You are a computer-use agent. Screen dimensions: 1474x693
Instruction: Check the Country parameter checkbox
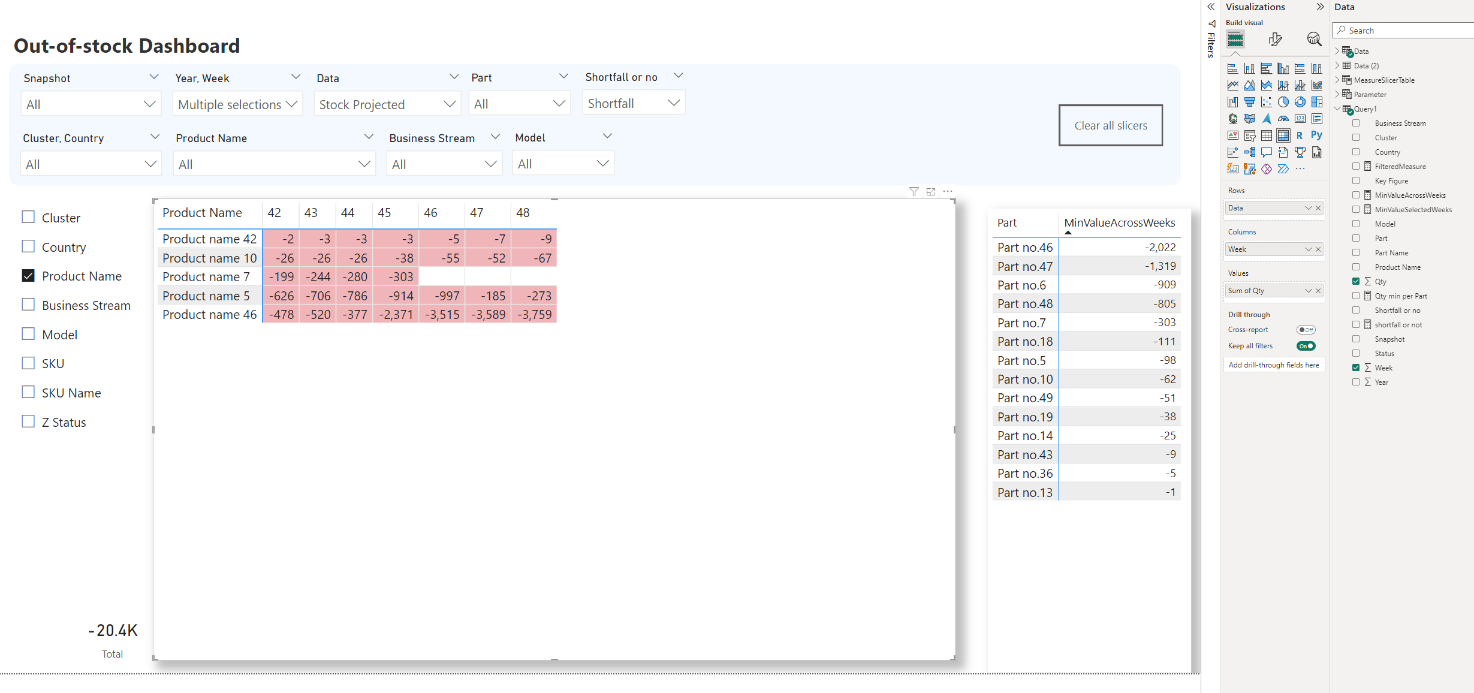click(28, 246)
